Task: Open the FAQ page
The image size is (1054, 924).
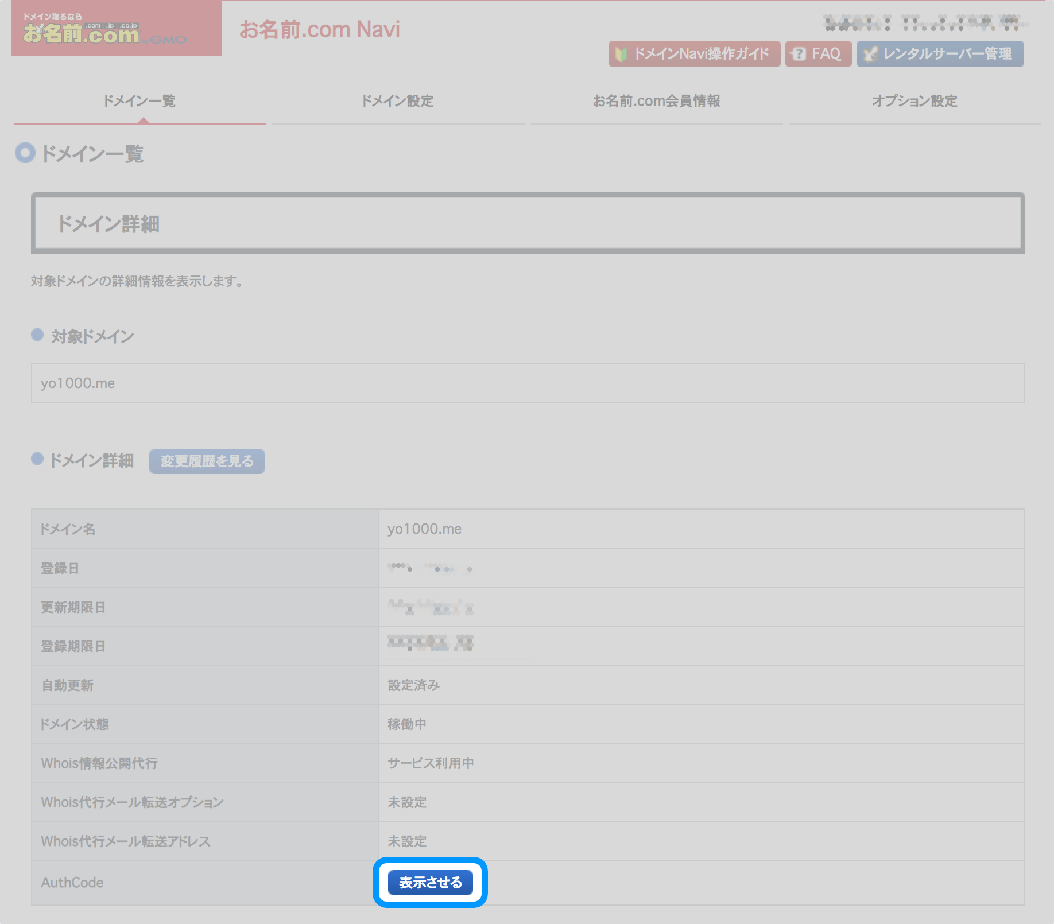Action: tap(817, 55)
